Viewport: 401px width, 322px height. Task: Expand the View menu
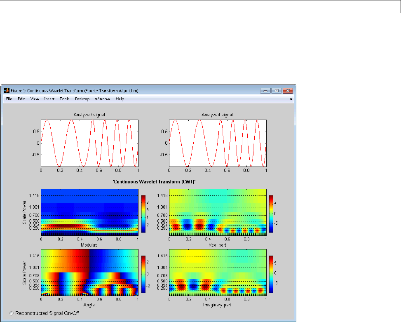pos(35,99)
